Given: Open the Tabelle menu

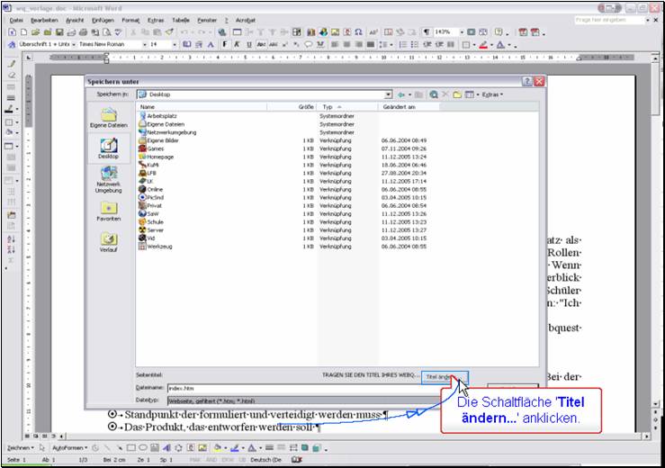Looking at the screenshot, I should tap(181, 19).
